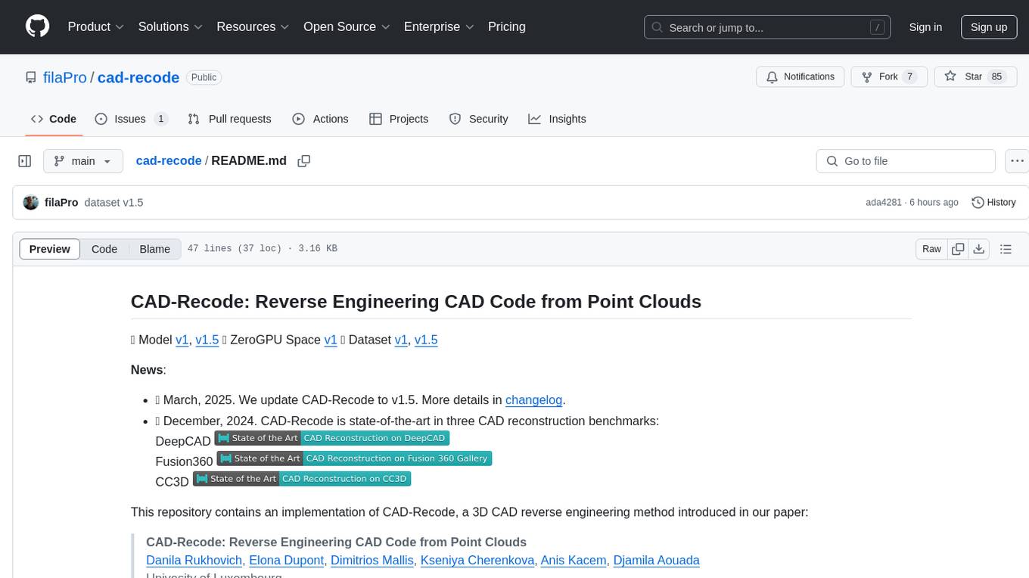Open the Dataset v1 link

[401, 340]
